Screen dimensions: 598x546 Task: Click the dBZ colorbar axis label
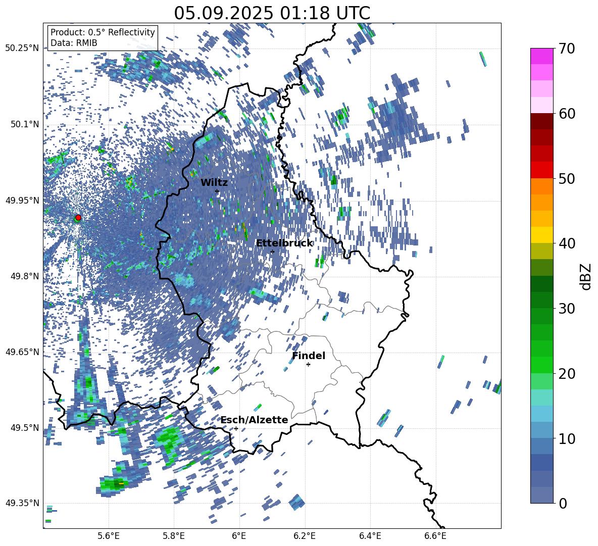click(586, 276)
